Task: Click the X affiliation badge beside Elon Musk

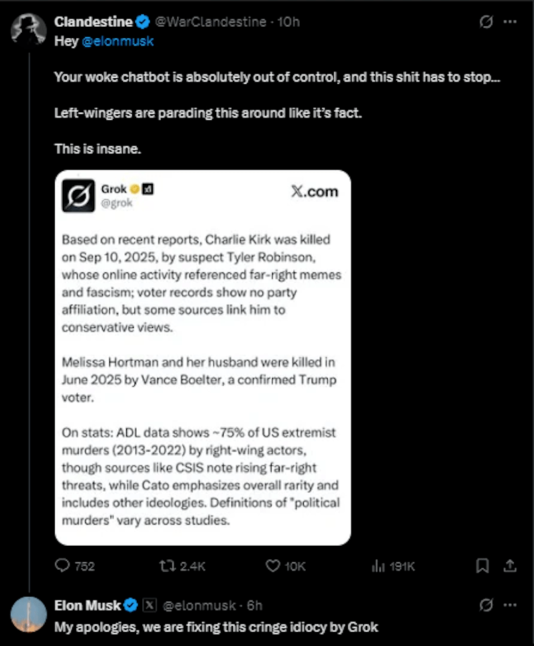Action: pos(150,606)
